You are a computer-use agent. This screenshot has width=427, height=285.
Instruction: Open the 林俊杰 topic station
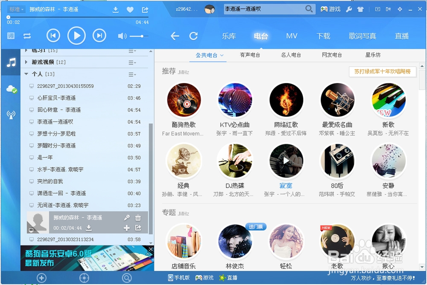coord(235,241)
